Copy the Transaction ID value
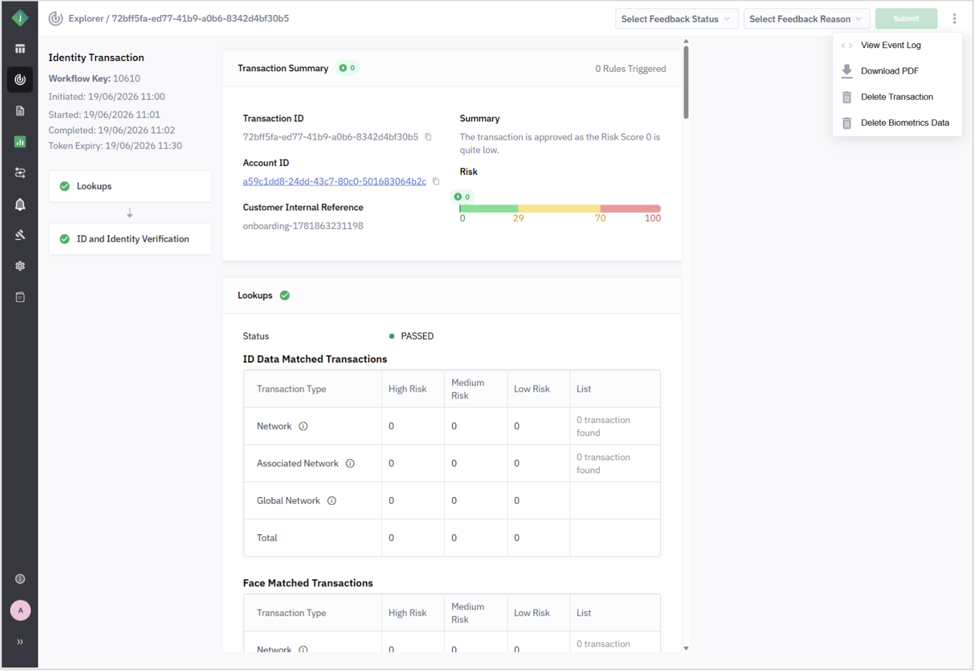 [x=428, y=137]
